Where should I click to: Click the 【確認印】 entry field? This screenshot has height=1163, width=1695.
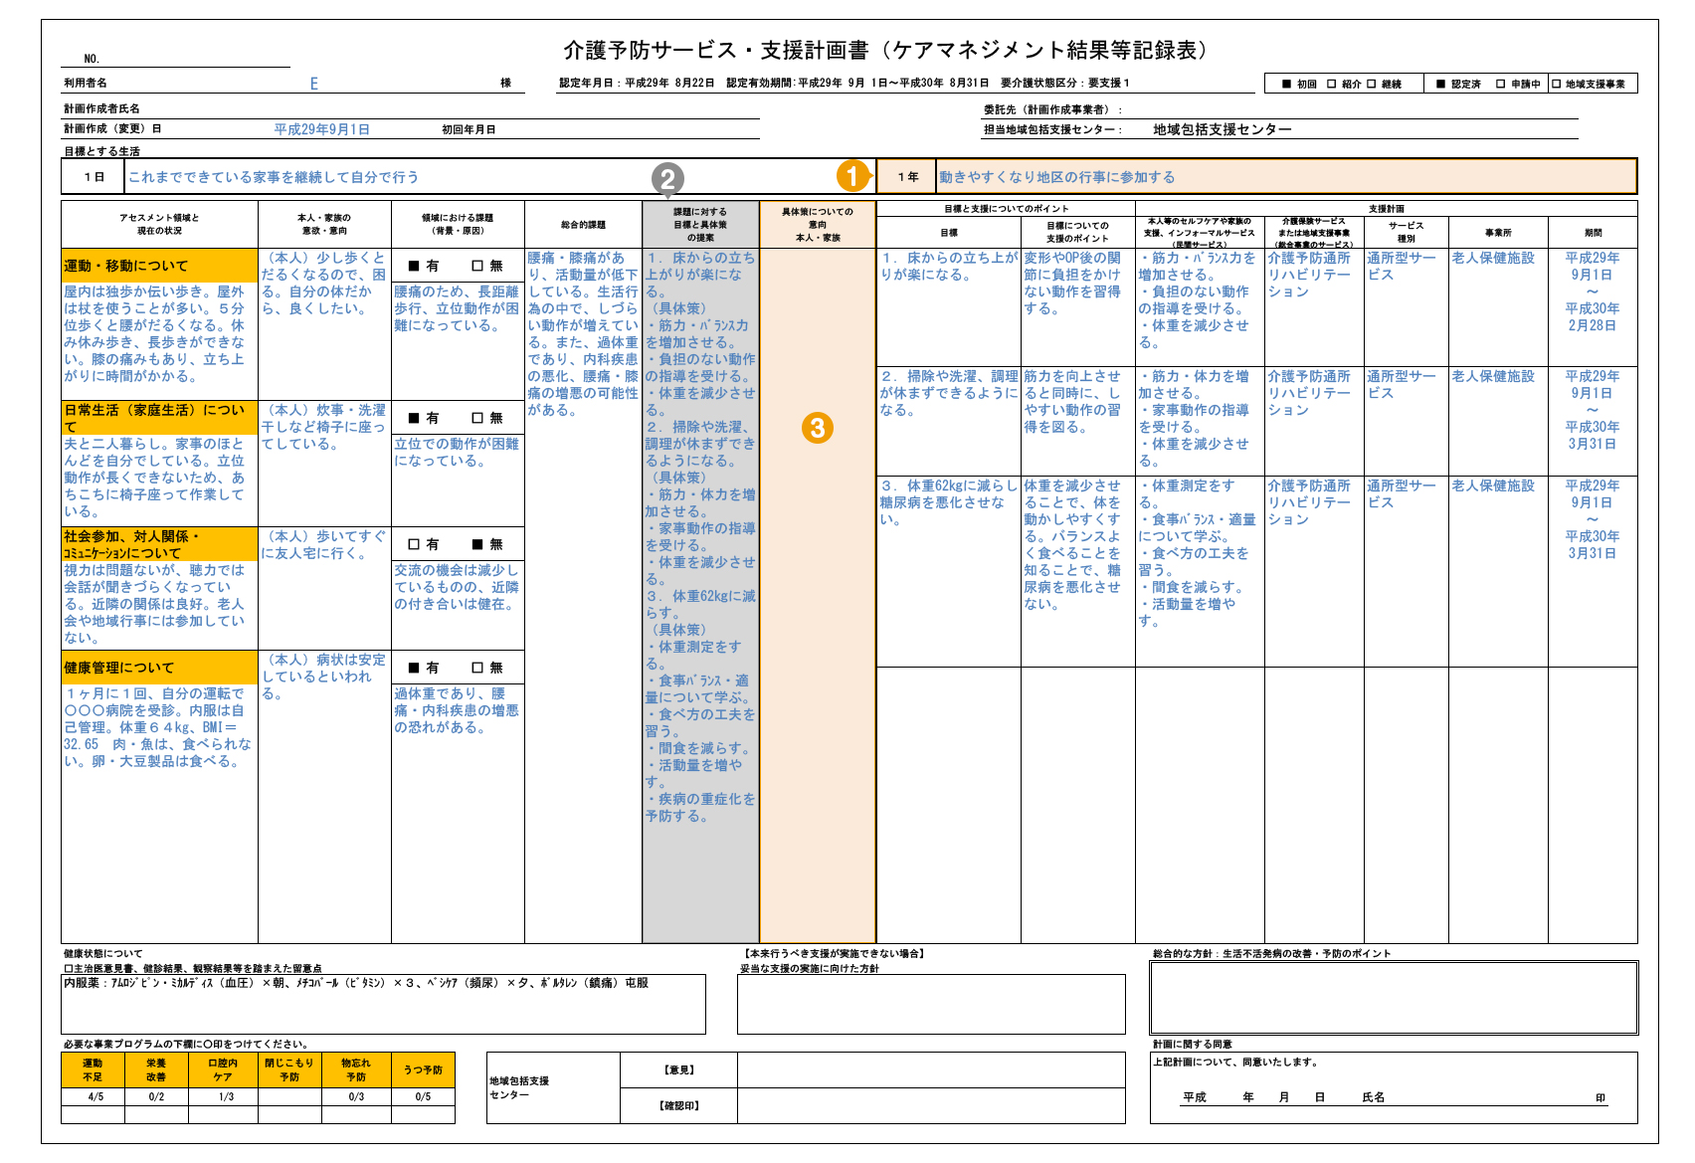[x=931, y=1105]
